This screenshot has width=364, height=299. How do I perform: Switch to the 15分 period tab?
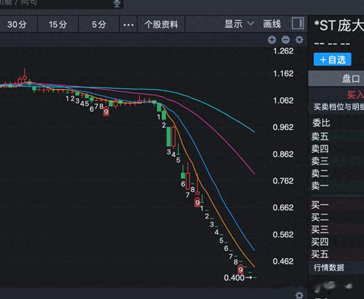click(x=57, y=24)
